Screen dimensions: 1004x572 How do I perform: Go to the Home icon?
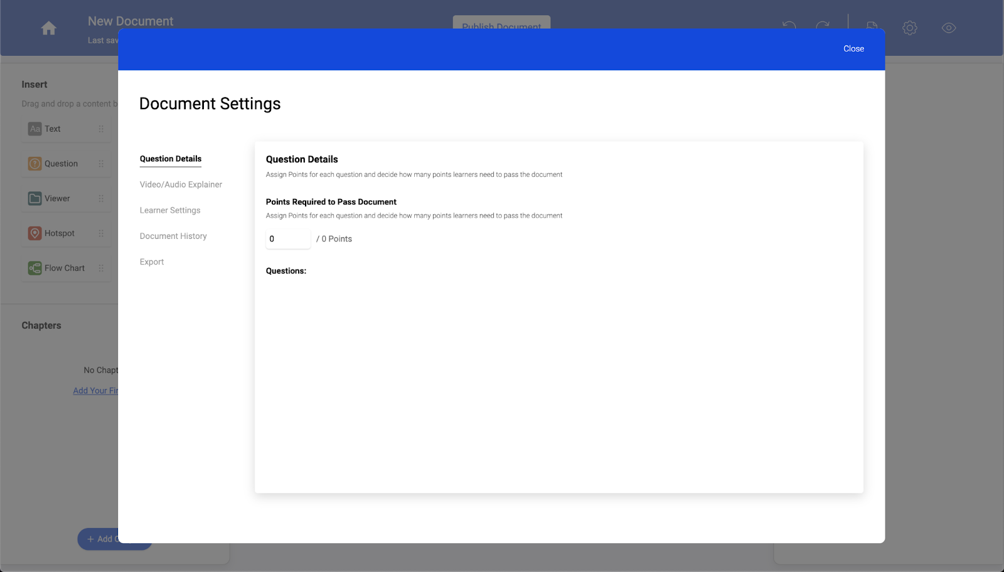[x=48, y=28]
